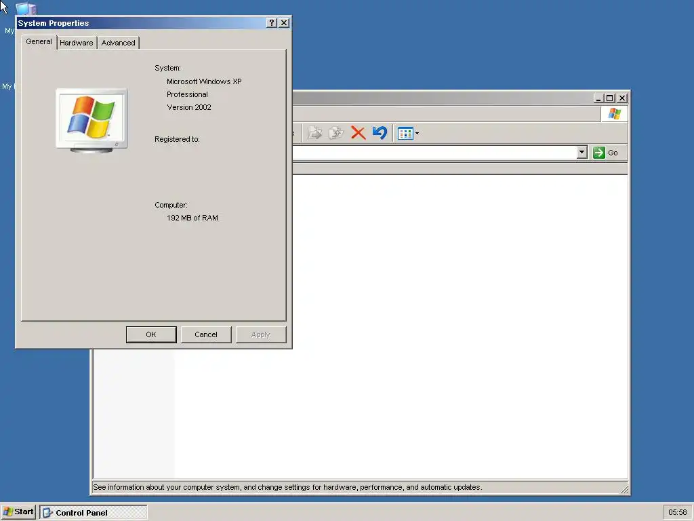The width and height of the screenshot is (694, 521).
Task: Click the green Go button
Action: [605, 153]
